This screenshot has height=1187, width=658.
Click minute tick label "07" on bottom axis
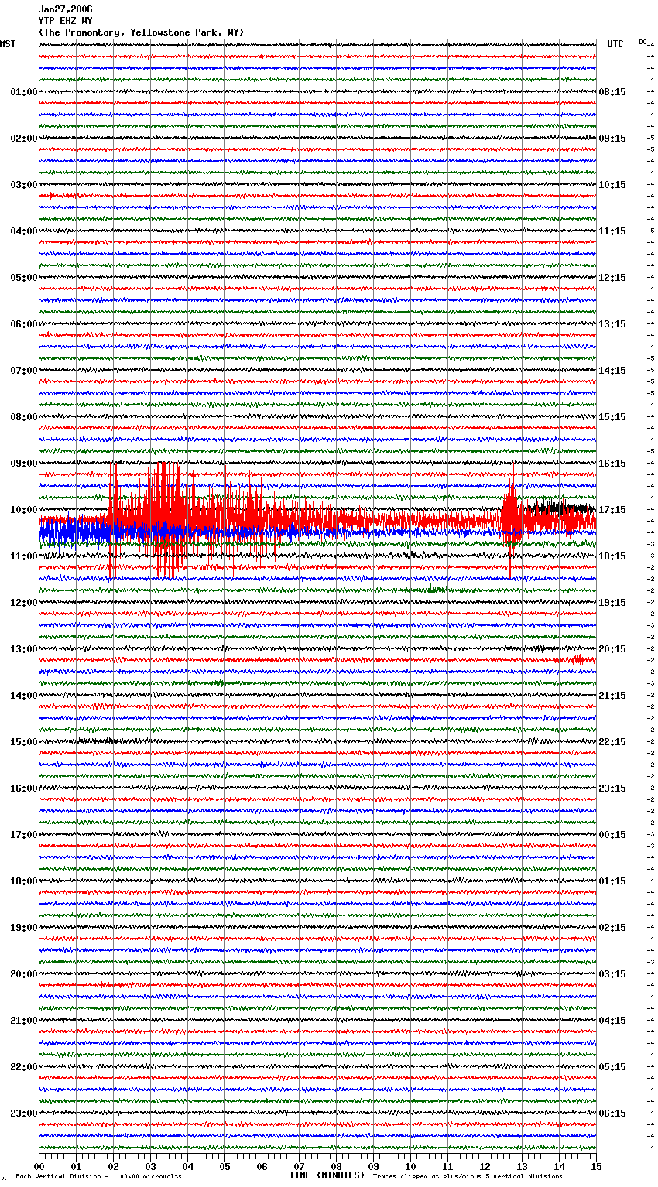(x=299, y=1166)
